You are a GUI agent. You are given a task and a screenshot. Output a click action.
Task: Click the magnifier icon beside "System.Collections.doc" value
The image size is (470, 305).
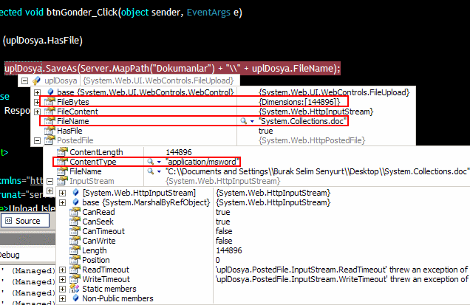[244, 120]
